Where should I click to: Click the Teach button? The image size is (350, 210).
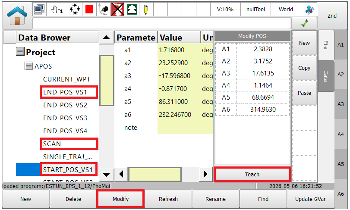pyautogui.click(x=252, y=174)
